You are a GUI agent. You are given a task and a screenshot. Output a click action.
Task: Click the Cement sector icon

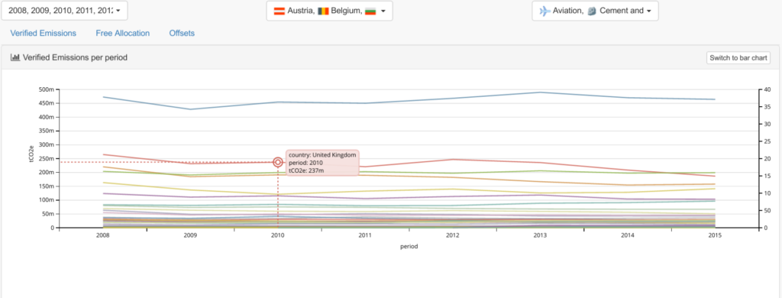(x=592, y=11)
